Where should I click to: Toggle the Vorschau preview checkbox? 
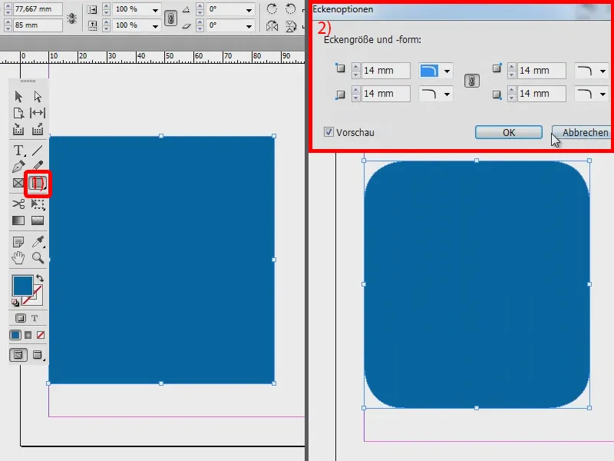(x=328, y=132)
